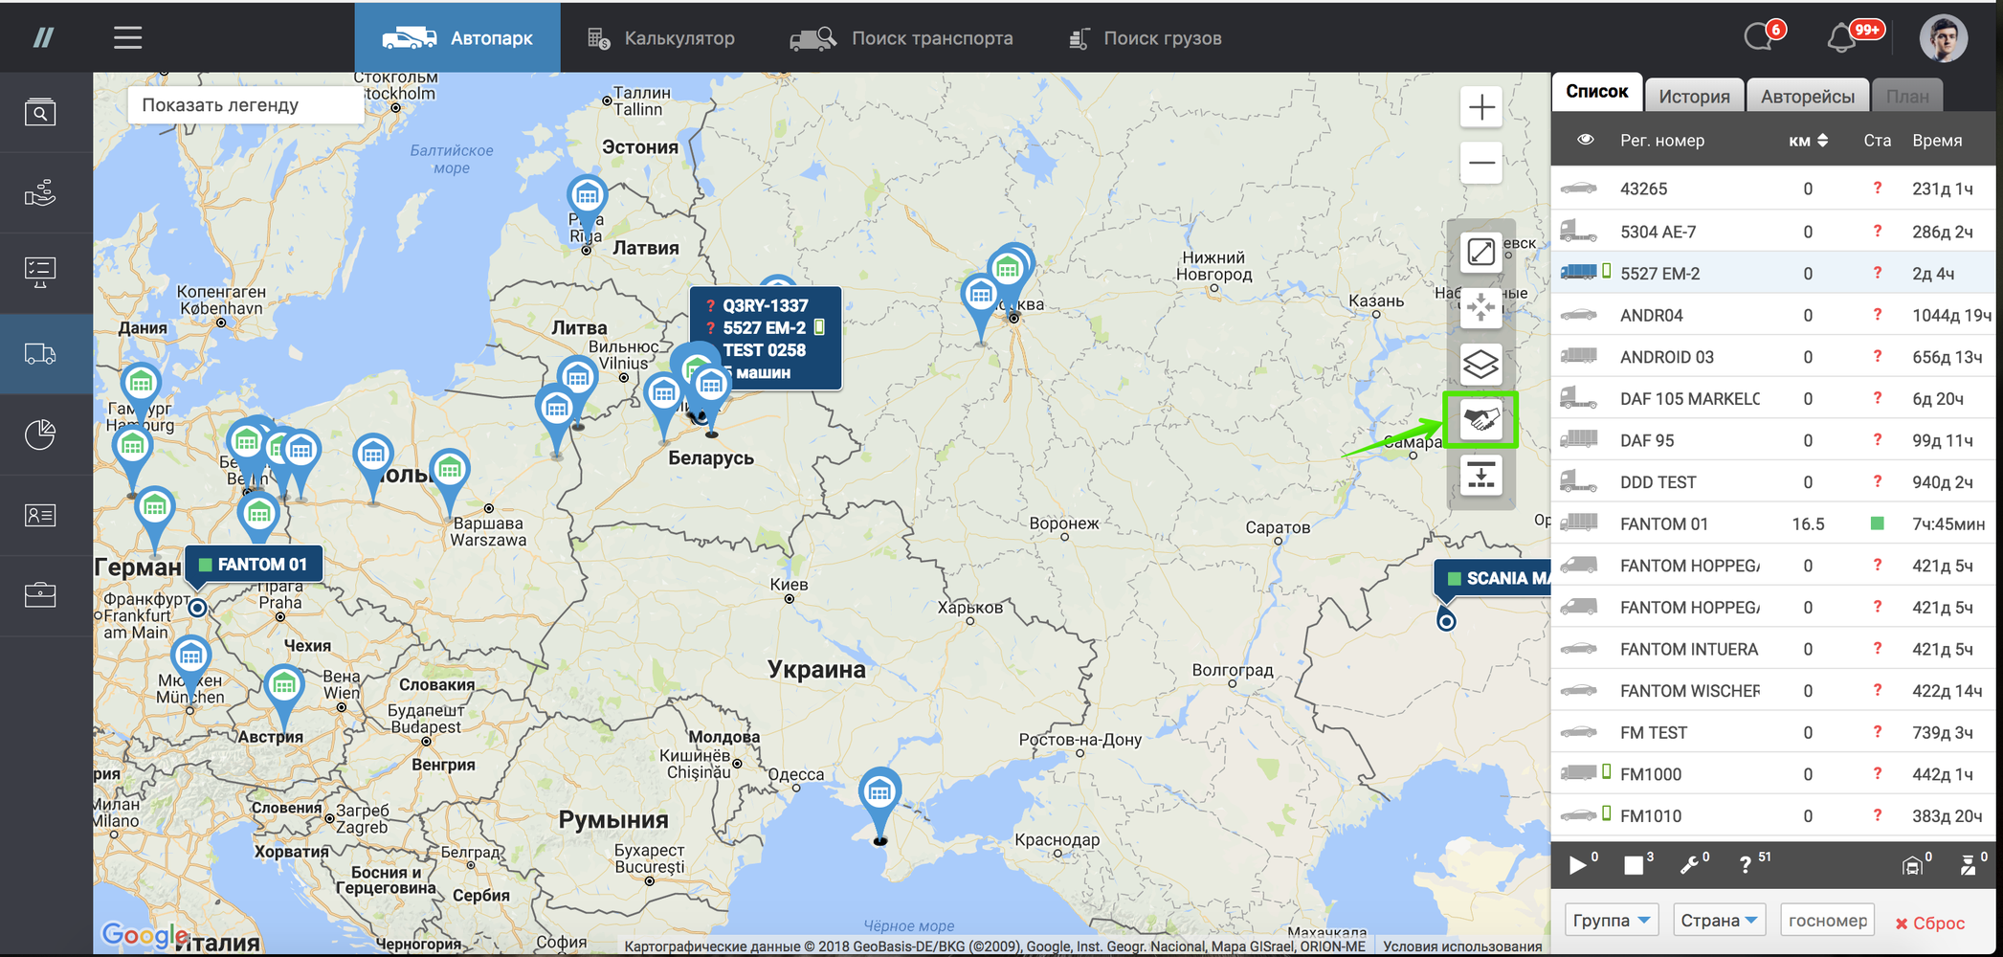Open the hamburger menu
The width and height of the screenshot is (2003, 957).
tap(127, 38)
